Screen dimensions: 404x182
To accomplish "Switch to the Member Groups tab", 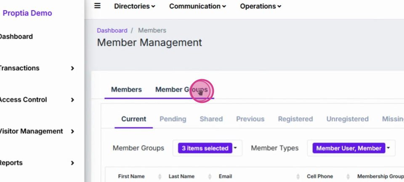I will tap(181, 89).
